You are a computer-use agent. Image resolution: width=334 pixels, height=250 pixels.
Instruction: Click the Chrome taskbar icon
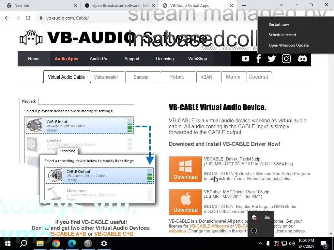[x=56, y=243]
